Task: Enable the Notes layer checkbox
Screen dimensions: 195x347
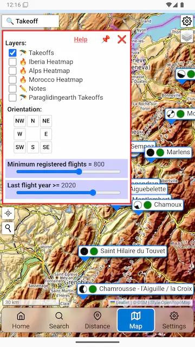Action: (12, 88)
